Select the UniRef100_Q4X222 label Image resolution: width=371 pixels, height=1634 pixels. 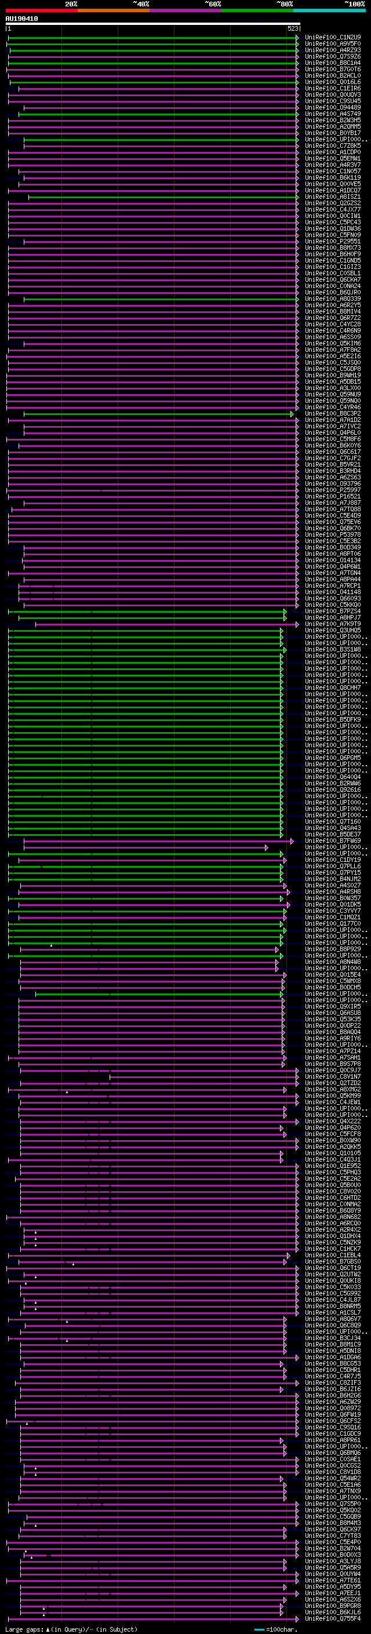click(x=333, y=1122)
